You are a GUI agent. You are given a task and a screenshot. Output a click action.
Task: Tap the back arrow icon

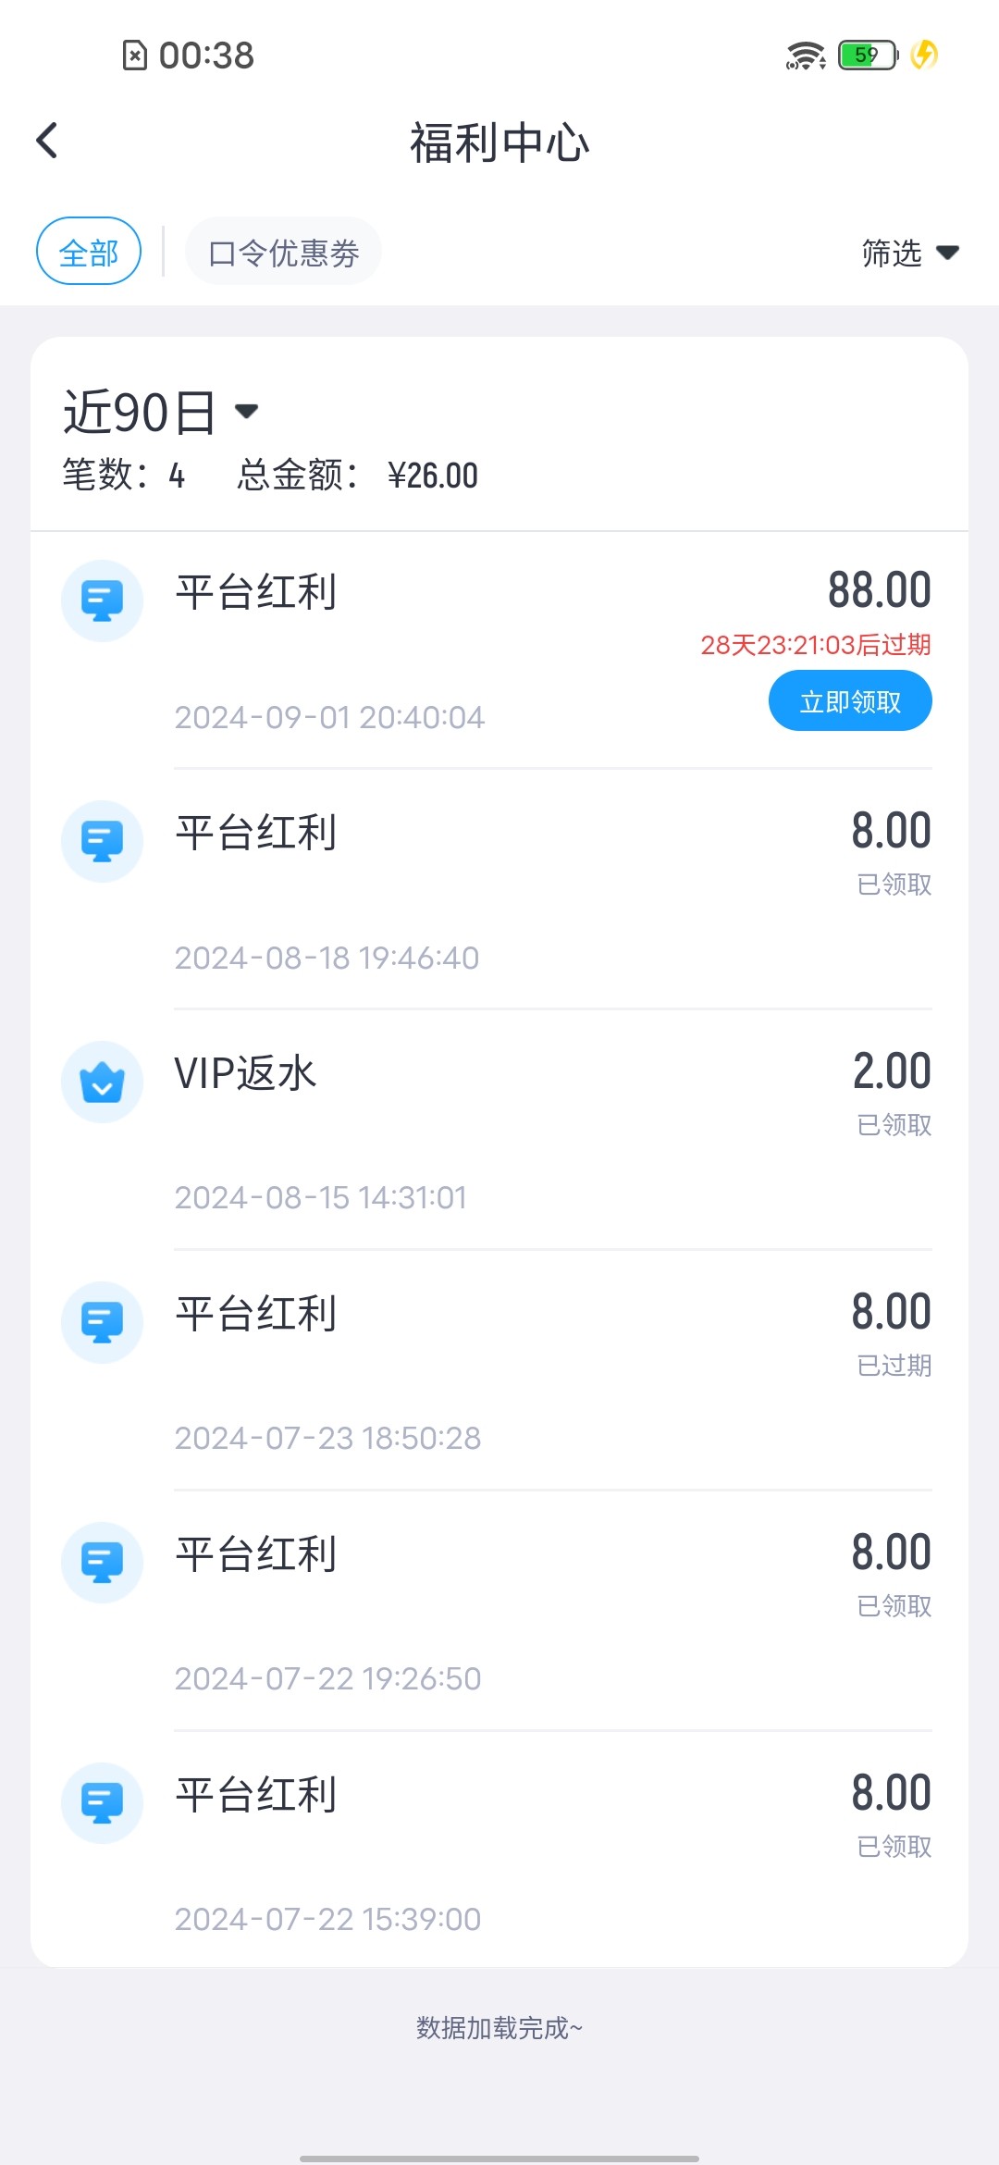coord(47,142)
